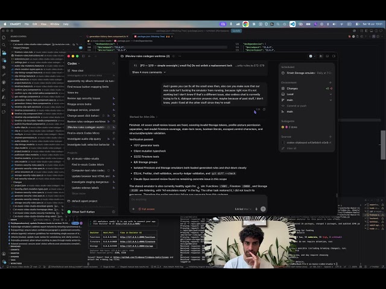This screenshot has width=386, height=289.
Task: Expand the Local environment dropdown
Action: (x=307, y=94)
